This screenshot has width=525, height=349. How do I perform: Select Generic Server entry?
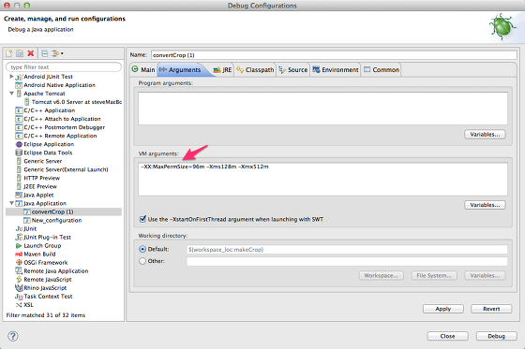tap(42, 161)
